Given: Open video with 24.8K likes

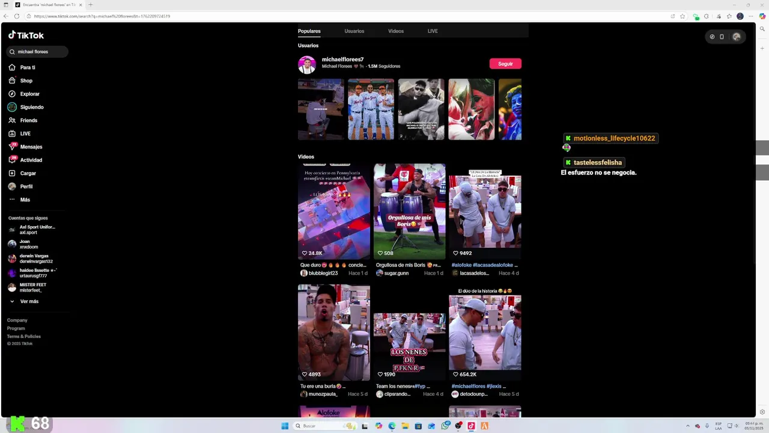Looking at the screenshot, I should [334, 212].
